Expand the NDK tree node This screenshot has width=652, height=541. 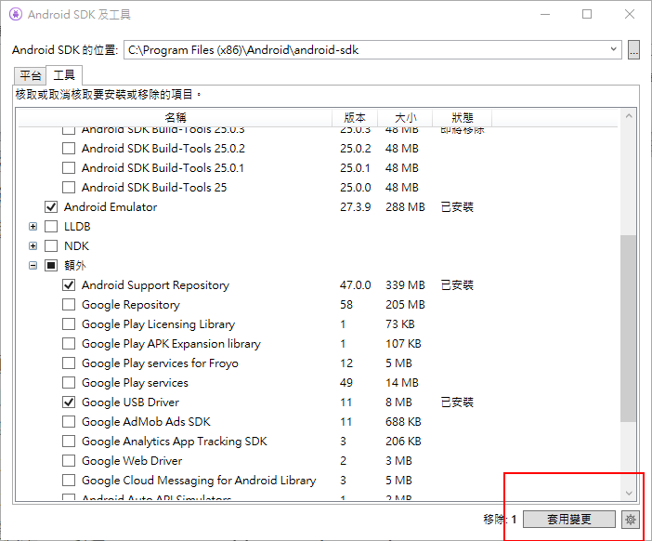(x=33, y=246)
